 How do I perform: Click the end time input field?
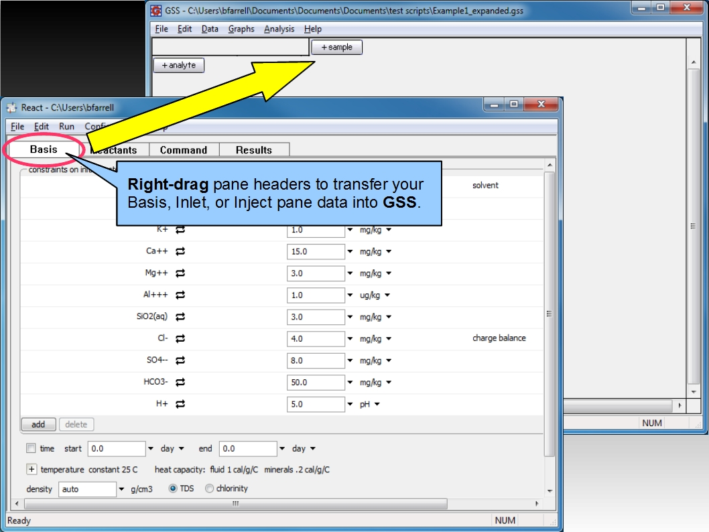tap(248, 448)
